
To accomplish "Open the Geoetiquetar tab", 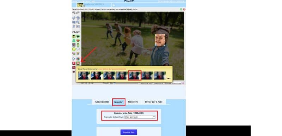I will point(102,102).
